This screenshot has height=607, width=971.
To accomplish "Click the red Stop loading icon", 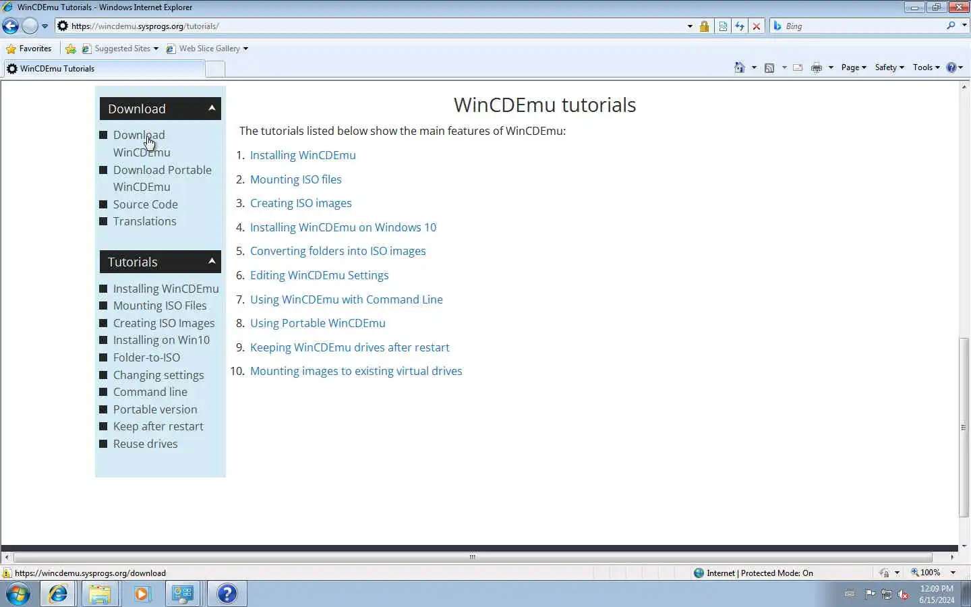I will 757,26.
